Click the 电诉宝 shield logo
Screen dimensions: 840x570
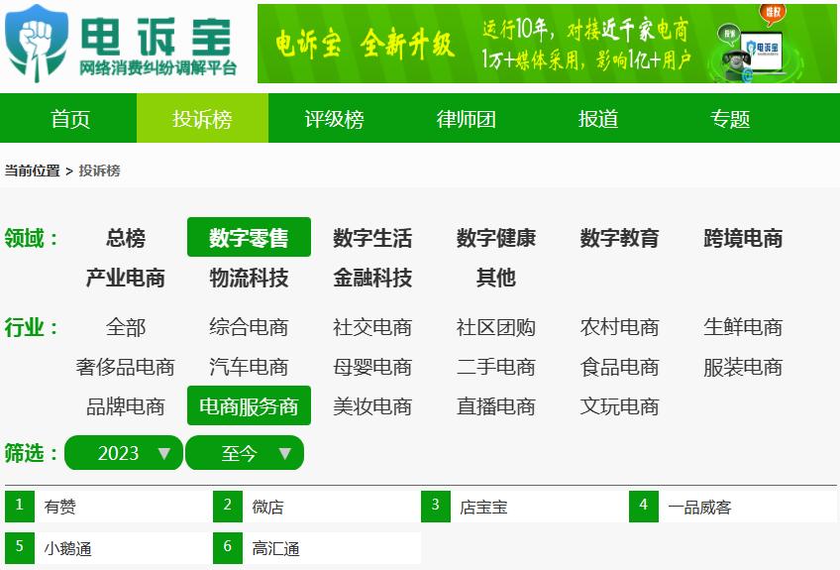coord(37,44)
